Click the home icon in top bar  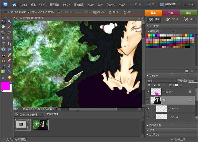[15, 5]
